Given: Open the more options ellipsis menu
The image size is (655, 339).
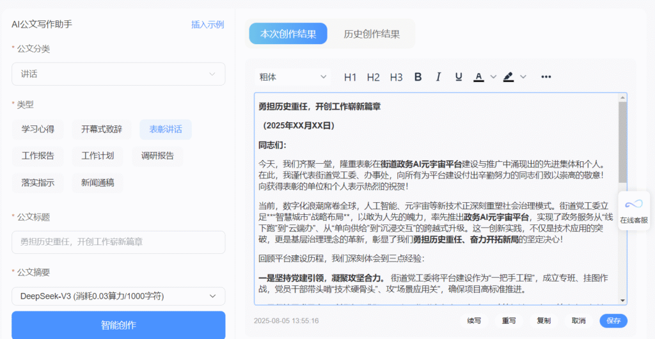Looking at the screenshot, I should [546, 77].
